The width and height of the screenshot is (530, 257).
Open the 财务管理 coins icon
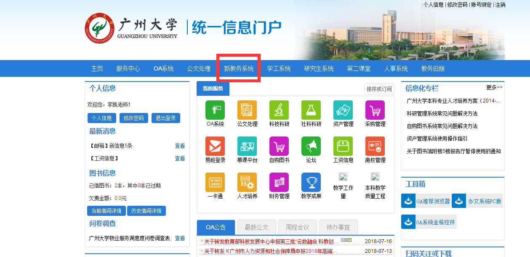(x=279, y=182)
